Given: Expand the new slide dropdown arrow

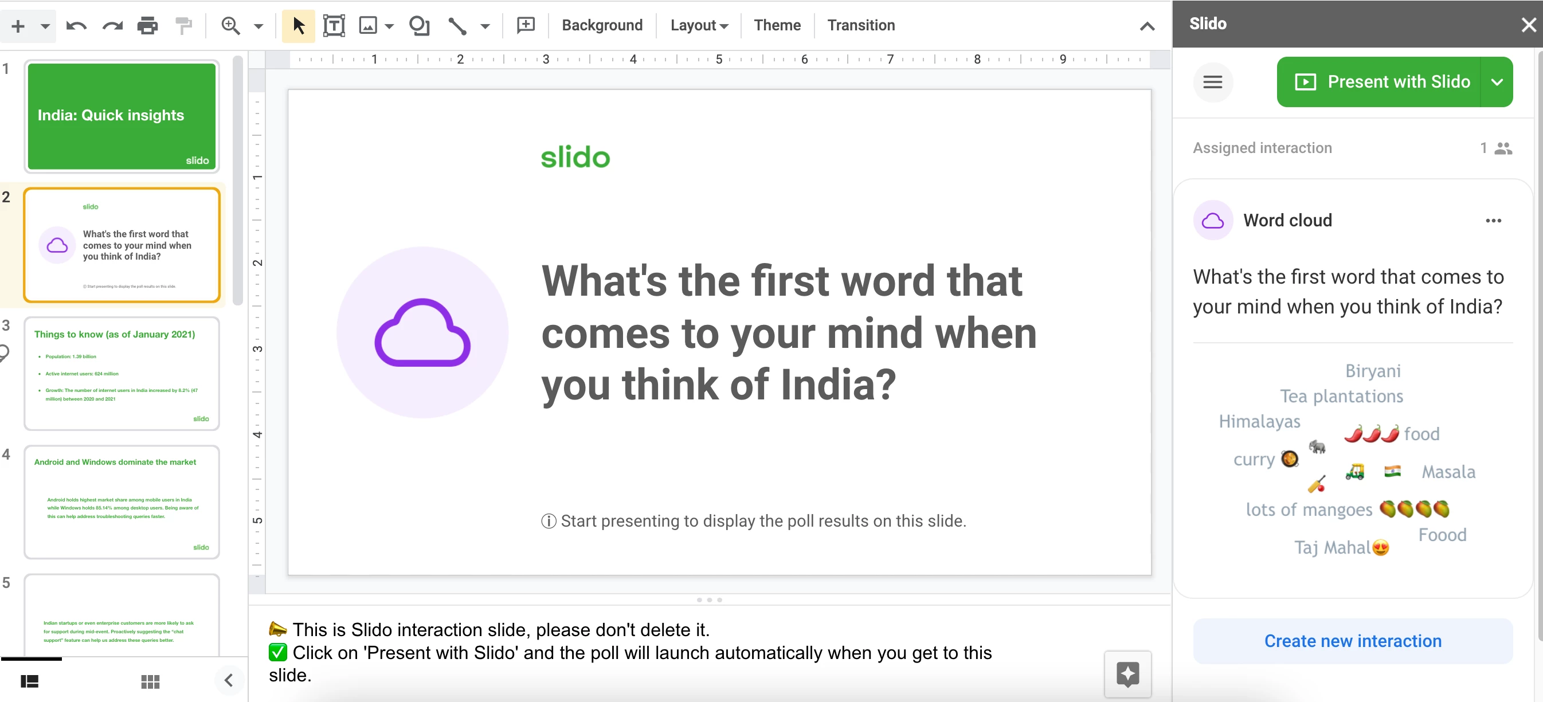Looking at the screenshot, I should 44,26.
